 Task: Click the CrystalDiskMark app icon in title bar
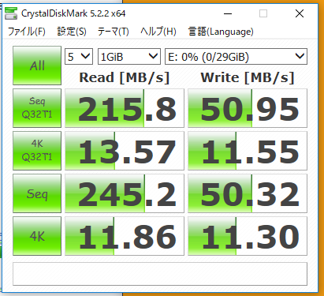[x=11, y=13]
